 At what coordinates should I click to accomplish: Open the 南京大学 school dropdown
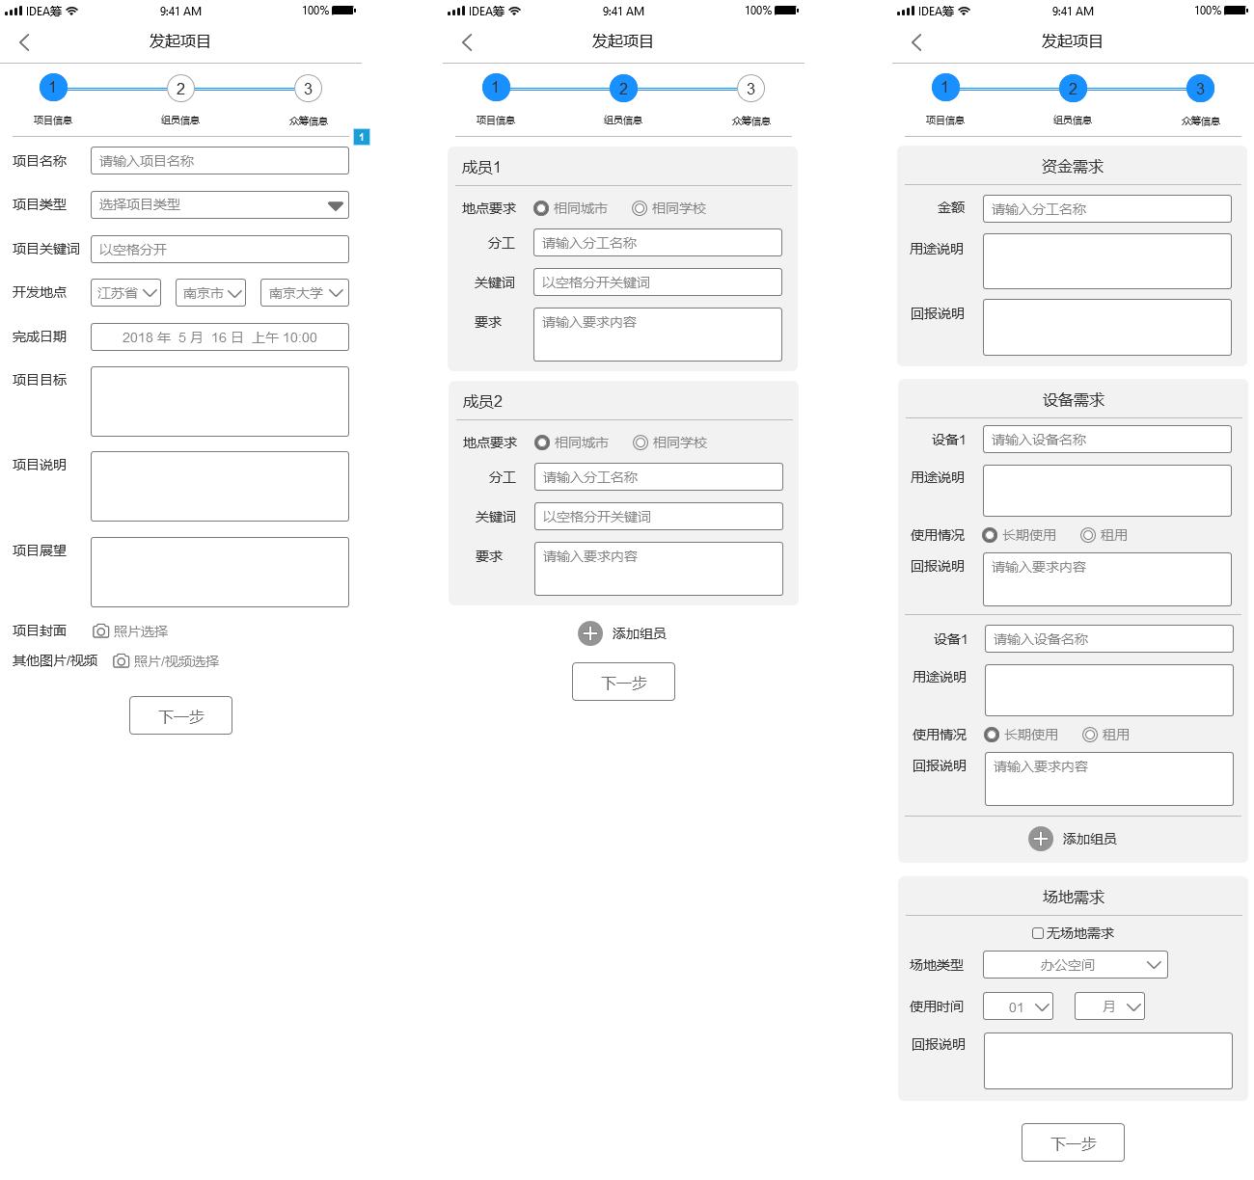305,293
